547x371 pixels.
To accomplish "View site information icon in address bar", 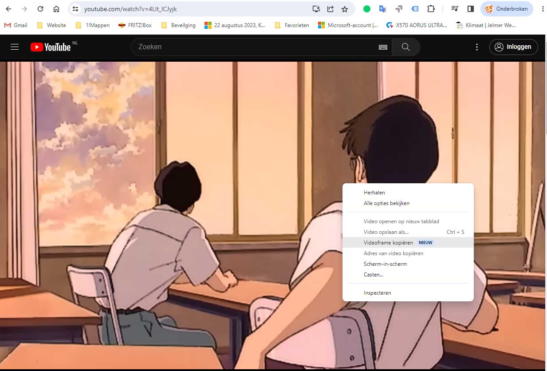I will click(75, 9).
